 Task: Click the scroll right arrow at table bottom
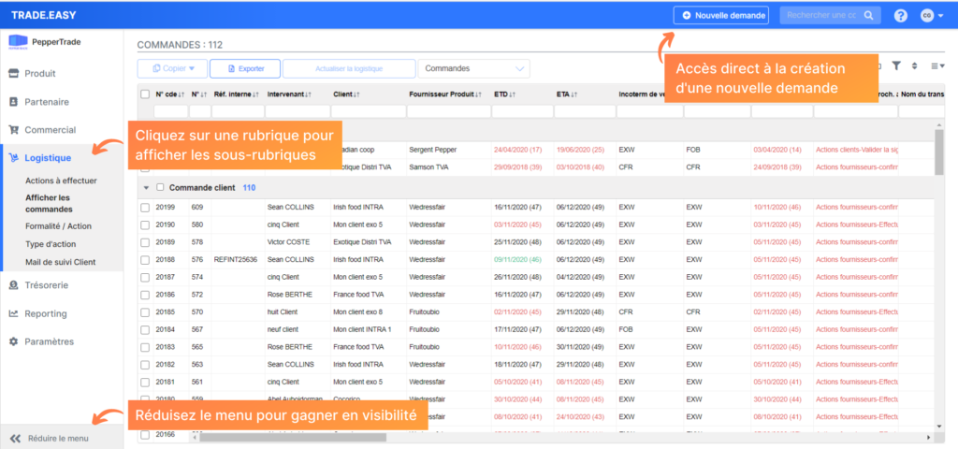point(929,438)
